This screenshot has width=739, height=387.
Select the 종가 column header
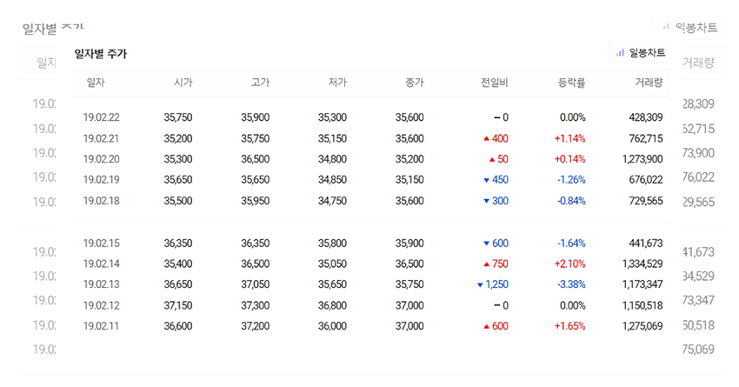tap(415, 83)
